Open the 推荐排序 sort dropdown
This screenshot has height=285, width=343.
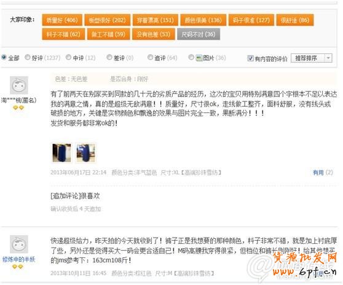click(x=311, y=58)
